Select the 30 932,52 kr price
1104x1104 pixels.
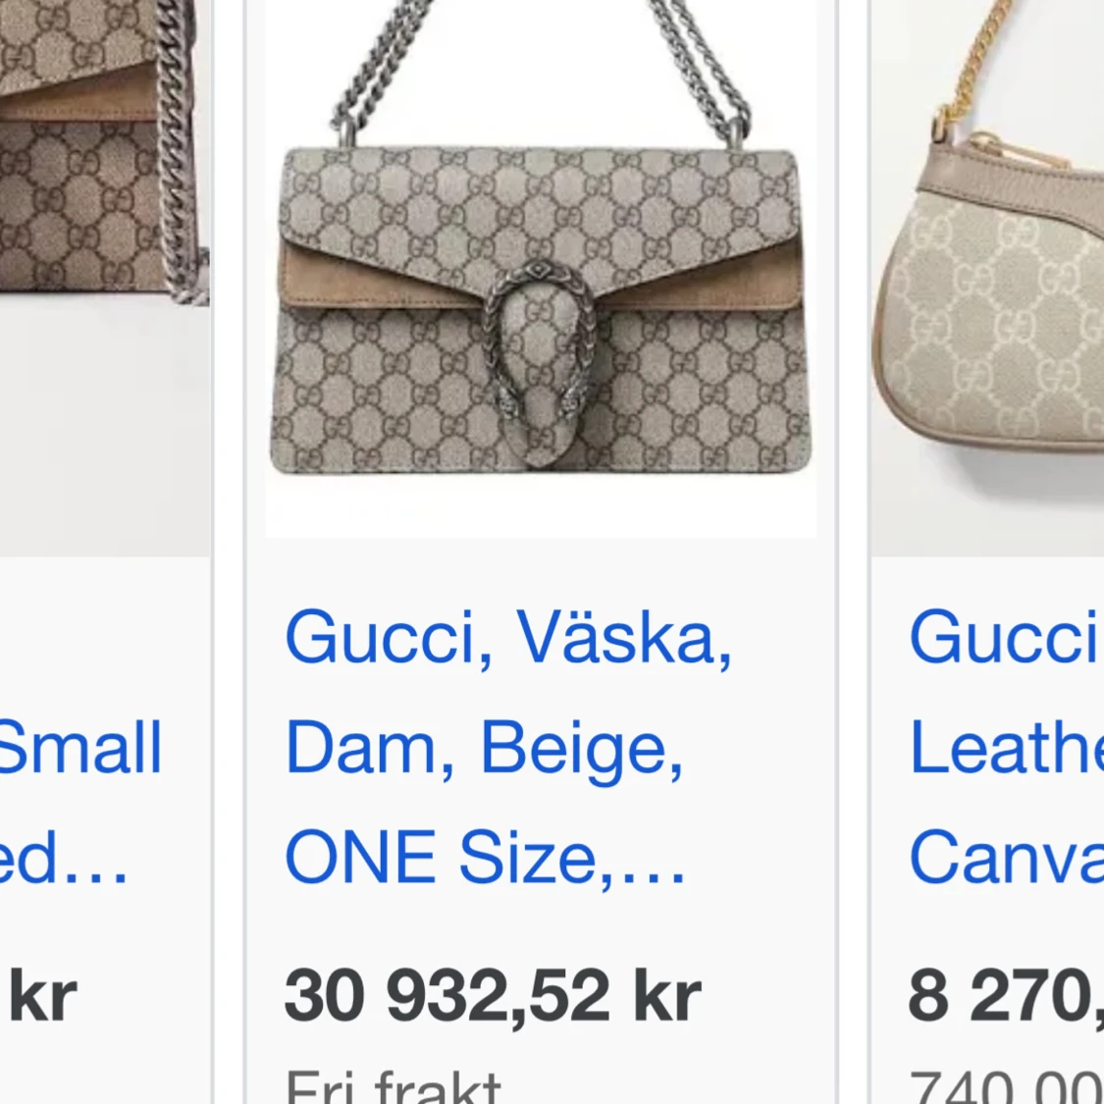tap(493, 996)
